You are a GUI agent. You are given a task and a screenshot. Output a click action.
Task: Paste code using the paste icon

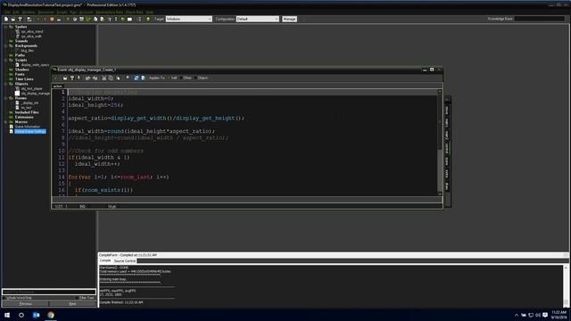click(x=118, y=78)
